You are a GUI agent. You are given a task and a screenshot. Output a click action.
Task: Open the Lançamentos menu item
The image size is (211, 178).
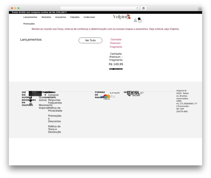click(x=30, y=17)
